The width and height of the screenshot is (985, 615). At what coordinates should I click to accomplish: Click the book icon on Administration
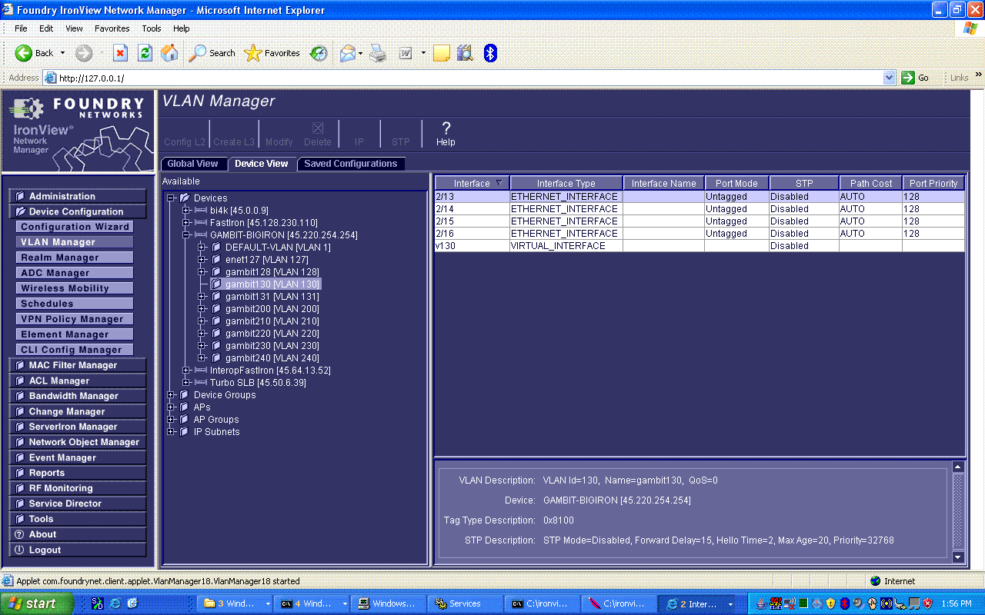tap(20, 196)
